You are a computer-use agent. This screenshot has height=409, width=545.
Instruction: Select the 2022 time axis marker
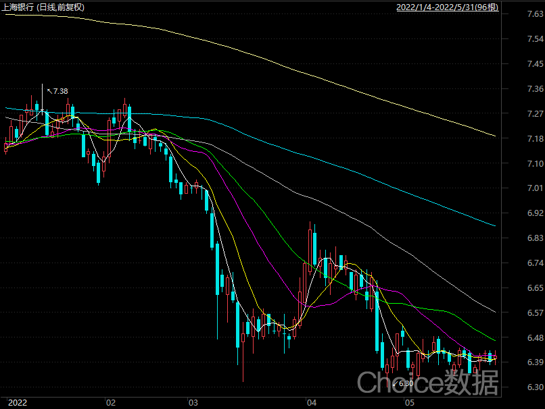[18, 403]
